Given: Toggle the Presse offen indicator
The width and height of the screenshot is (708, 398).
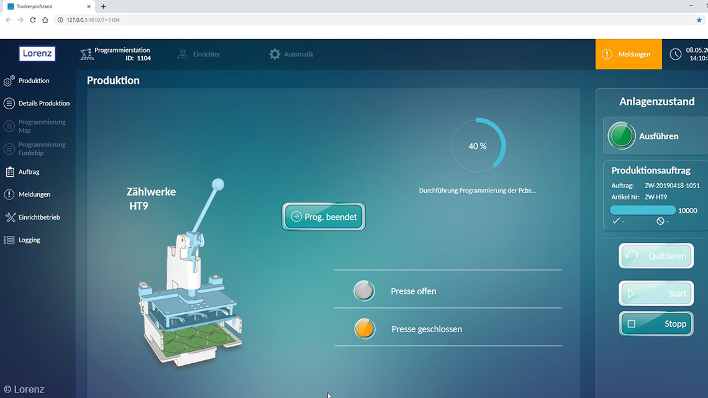Looking at the screenshot, I should [x=364, y=291].
